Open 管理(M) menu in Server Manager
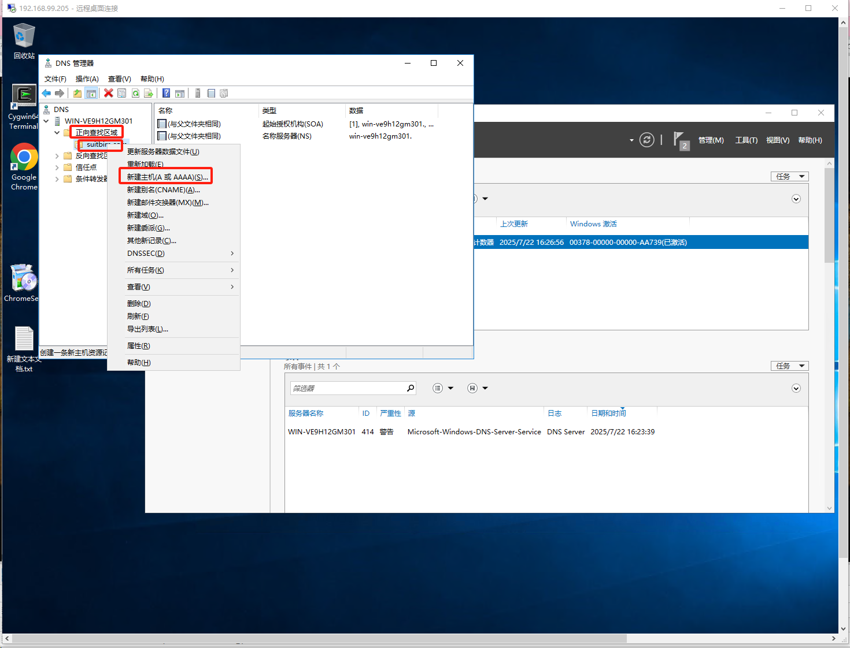Image resolution: width=850 pixels, height=648 pixels. tap(711, 140)
